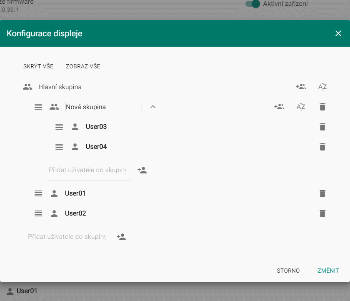Click the drag handle of User03
This screenshot has width=350, height=301.
[59, 127]
